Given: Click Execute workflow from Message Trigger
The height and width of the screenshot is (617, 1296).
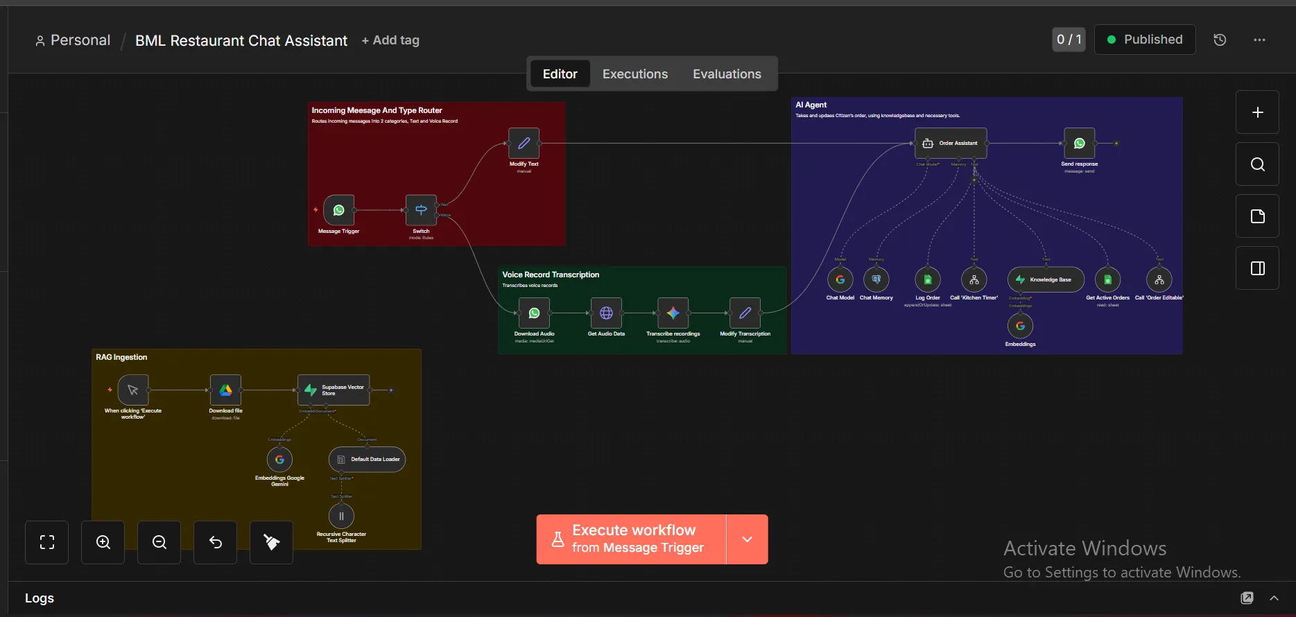Looking at the screenshot, I should coord(631,539).
